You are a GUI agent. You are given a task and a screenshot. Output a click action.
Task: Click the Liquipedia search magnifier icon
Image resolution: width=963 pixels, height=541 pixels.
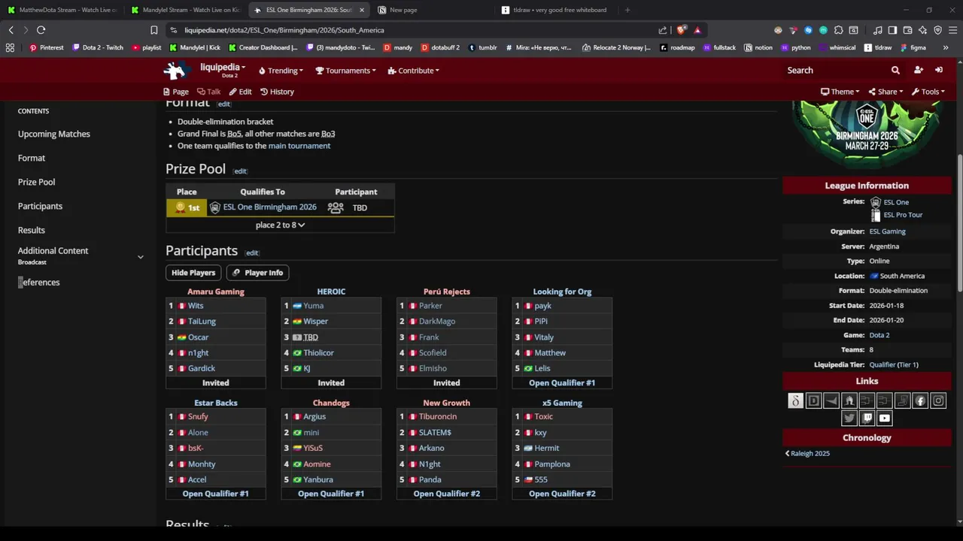click(895, 70)
